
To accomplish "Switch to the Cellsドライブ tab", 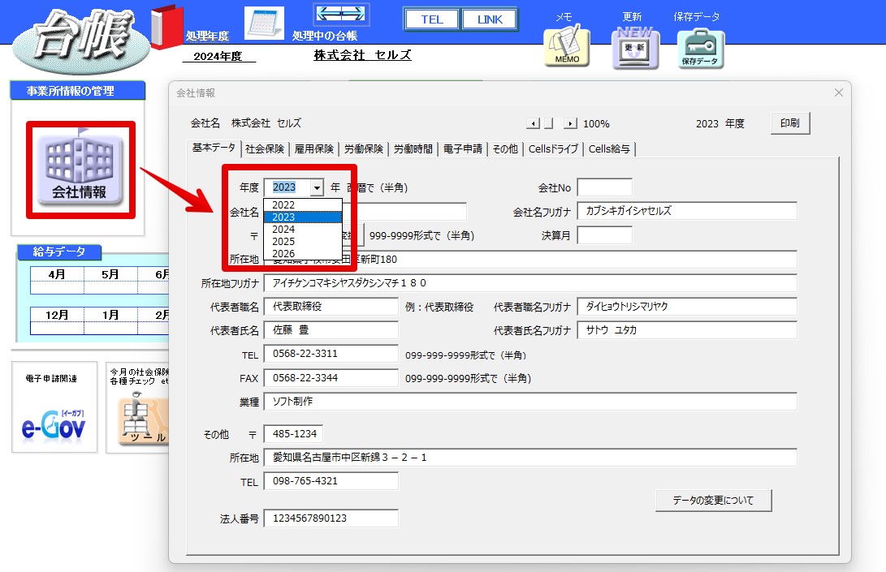I will tap(553, 149).
